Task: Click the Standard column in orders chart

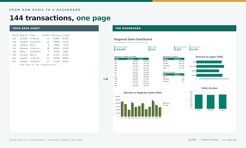Action: [x=211, y=102]
